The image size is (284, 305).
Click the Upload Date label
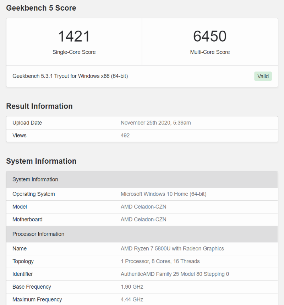27,123
